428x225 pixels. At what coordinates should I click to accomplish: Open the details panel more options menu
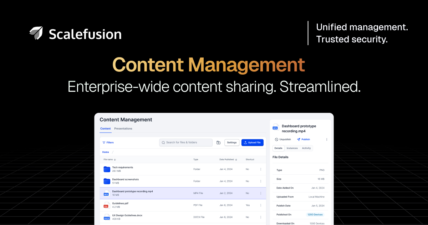327,139
